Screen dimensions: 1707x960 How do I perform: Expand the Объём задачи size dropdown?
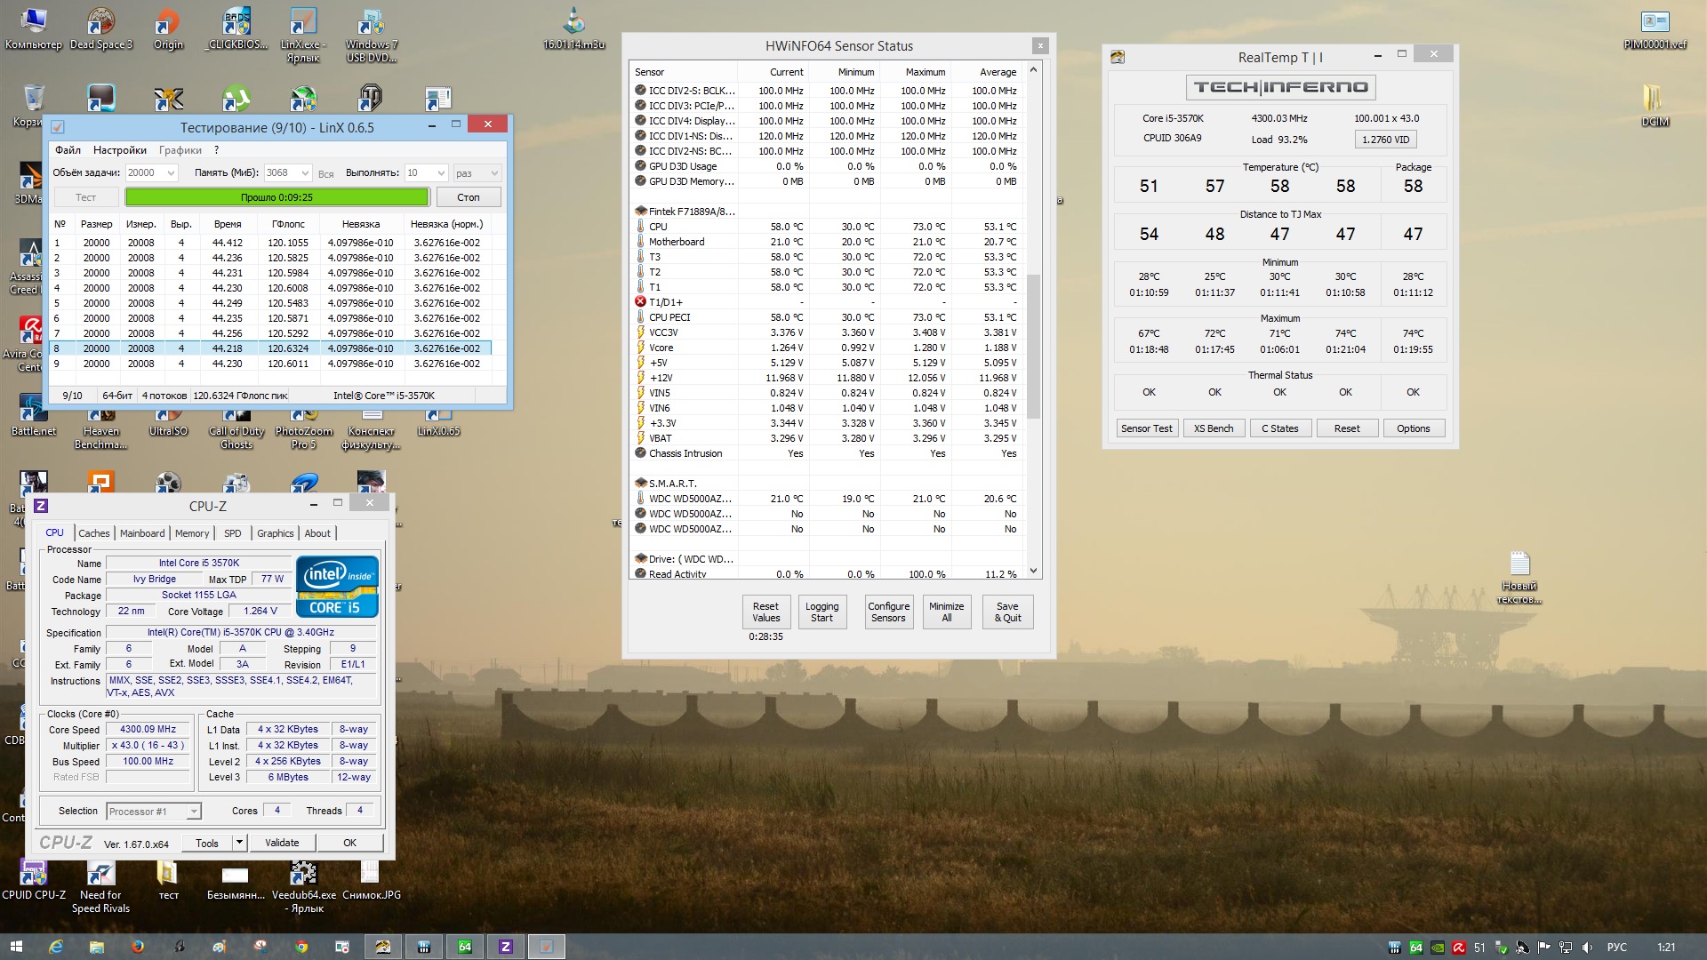click(x=171, y=173)
